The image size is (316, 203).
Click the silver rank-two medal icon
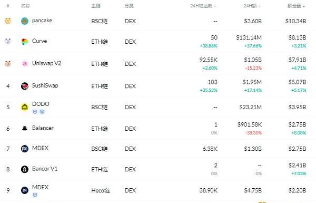point(8,41)
